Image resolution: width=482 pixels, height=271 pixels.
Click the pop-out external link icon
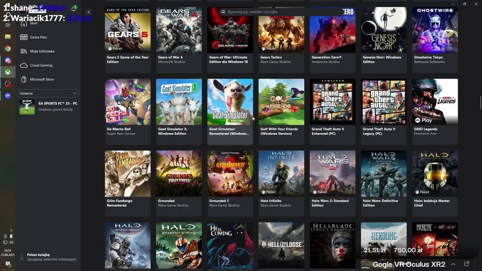467,264
